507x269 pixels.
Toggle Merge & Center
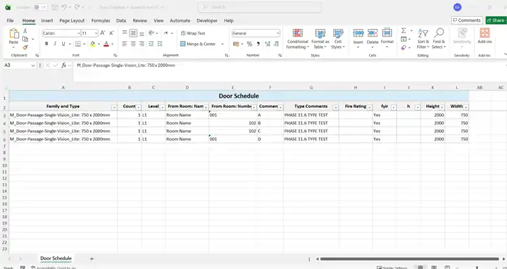[x=198, y=44]
